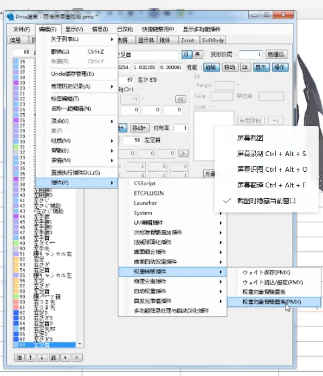Viewport: 323px width, 376px height.
Task: Move bone up with up-arrow button
Action: [x=30, y=358]
